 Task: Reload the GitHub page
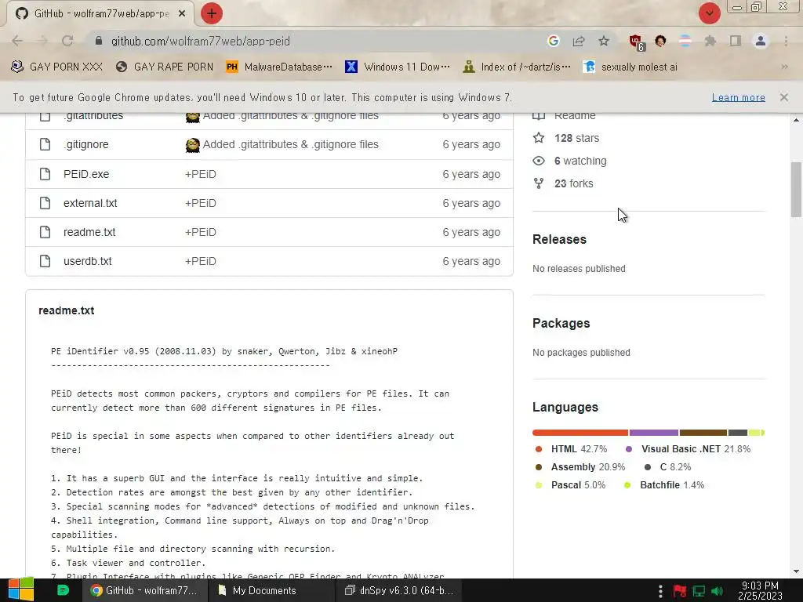(x=67, y=41)
